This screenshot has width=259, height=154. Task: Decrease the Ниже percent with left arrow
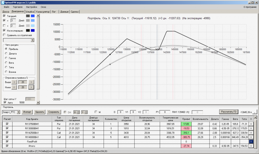coord(14,87)
